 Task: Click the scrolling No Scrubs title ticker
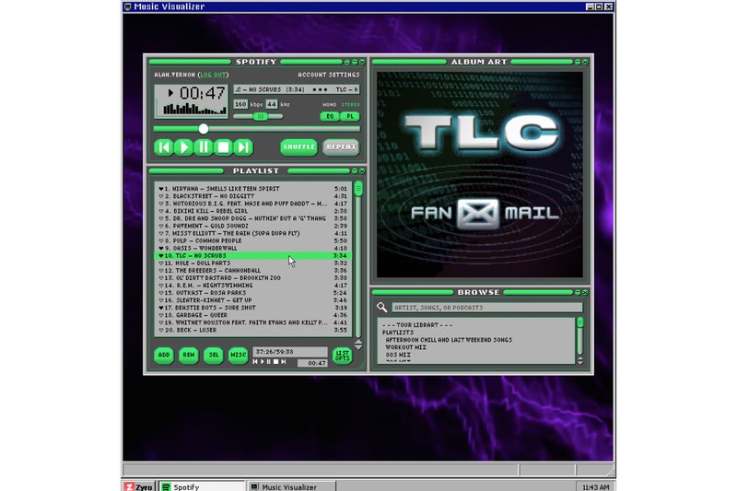(297, 89)
